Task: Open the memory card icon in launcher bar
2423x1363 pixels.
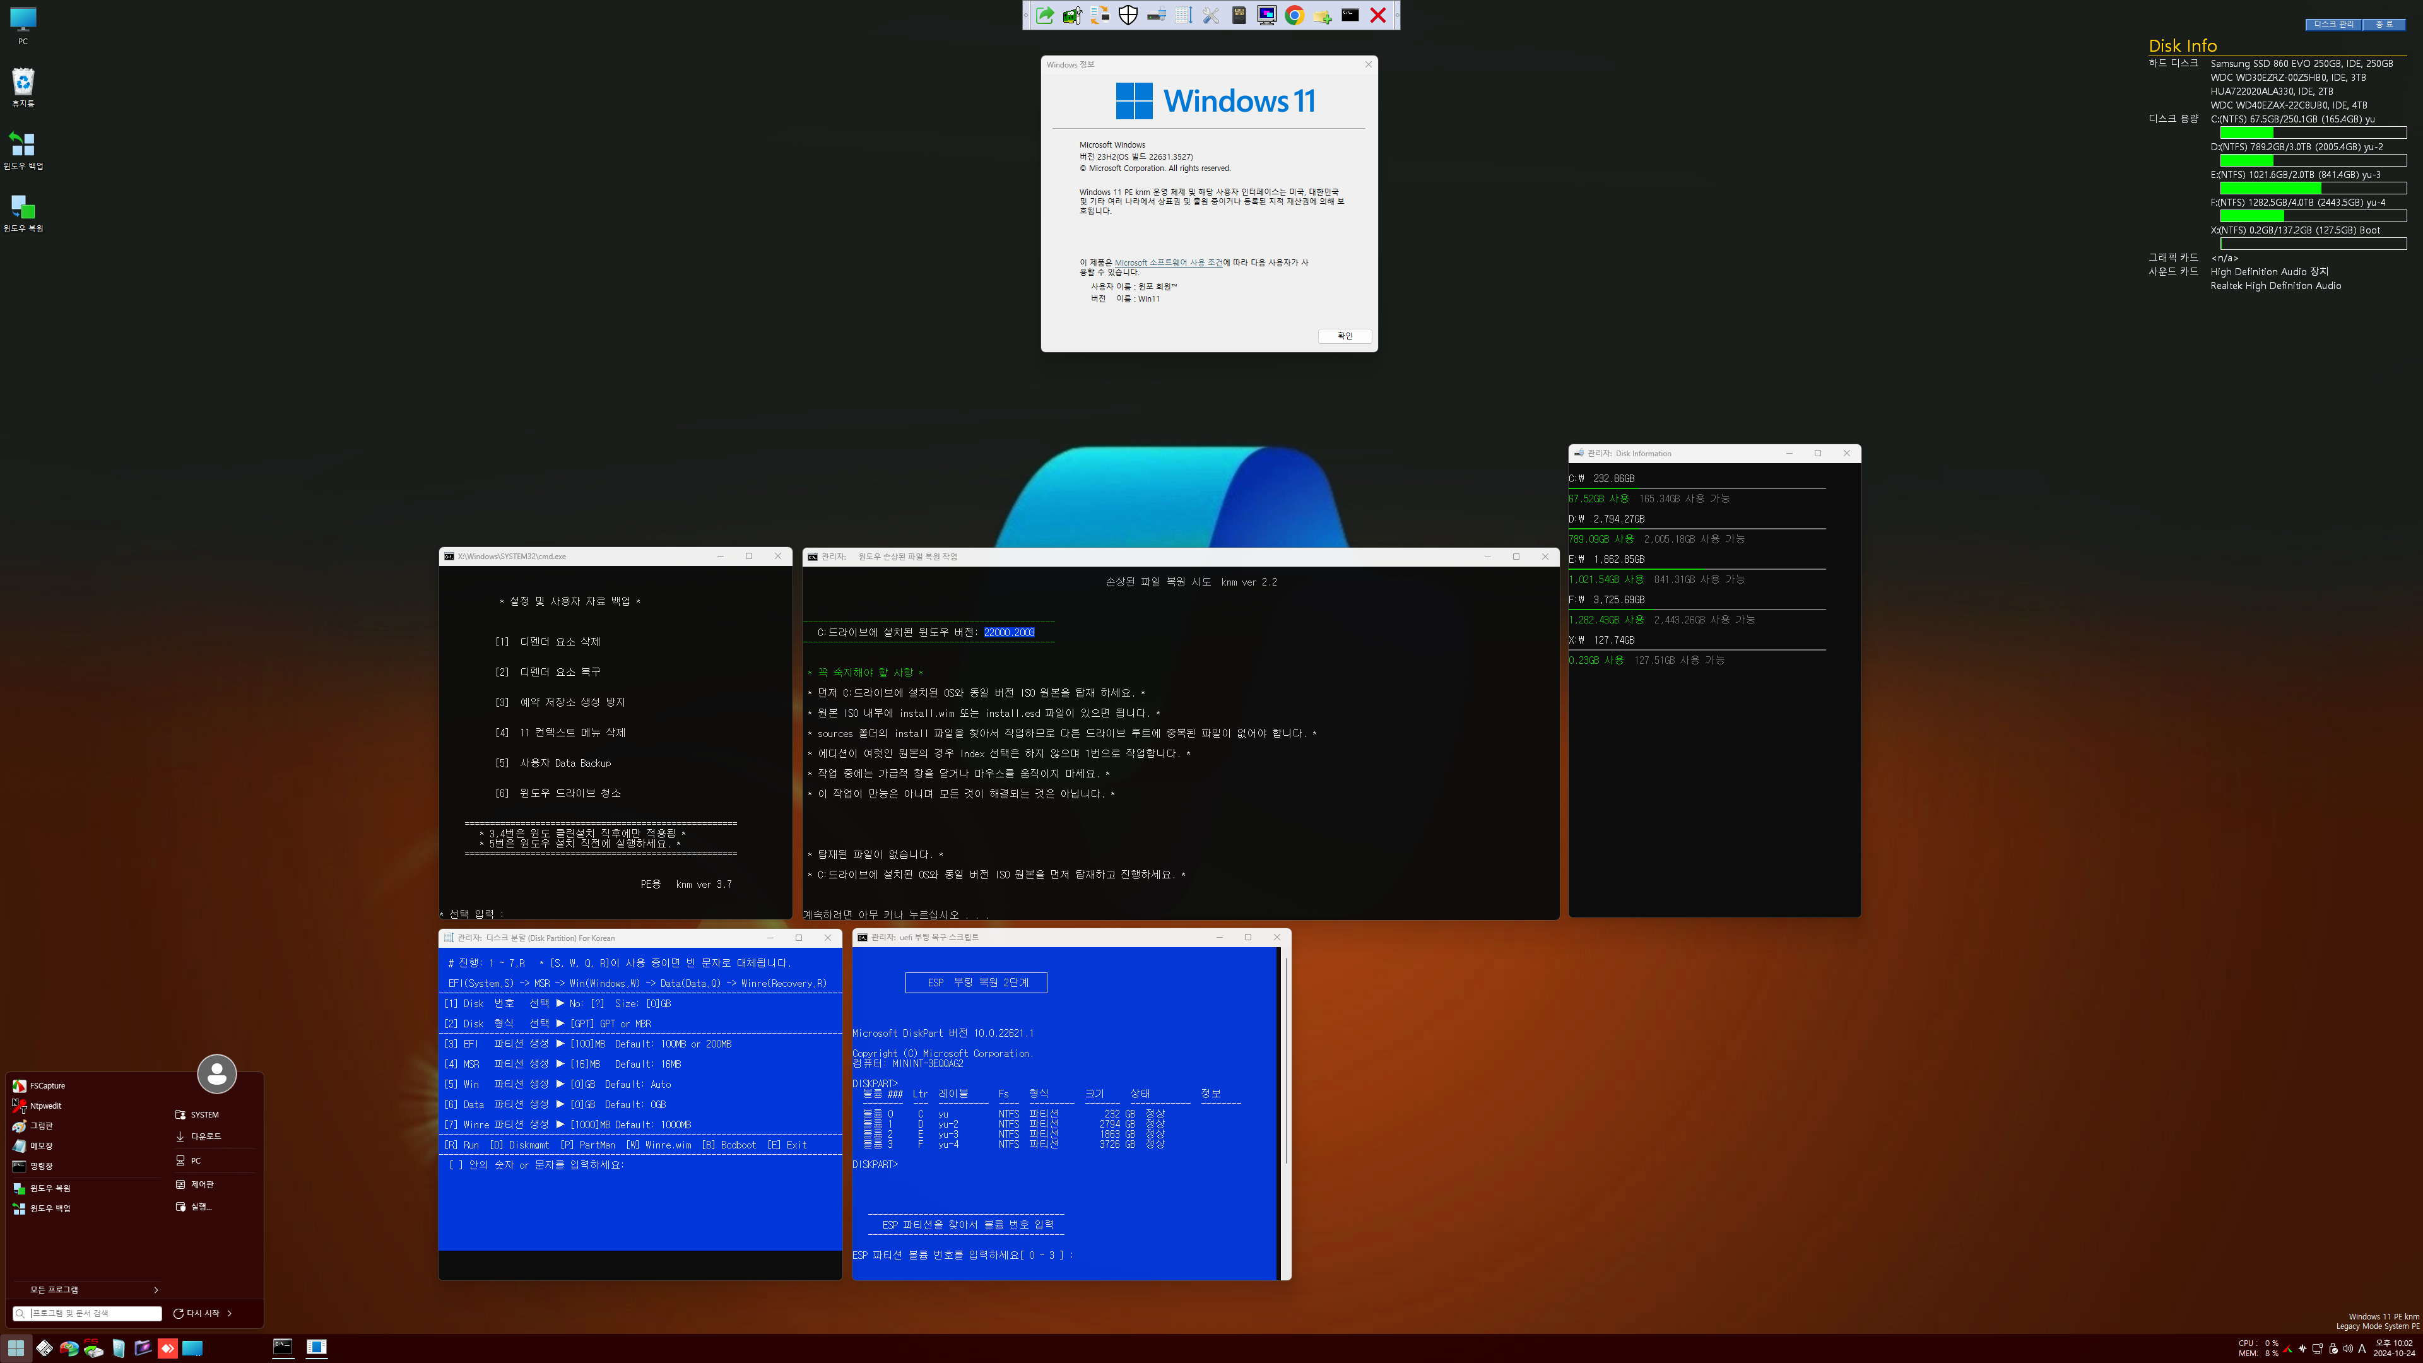Action: [1239, 15]
